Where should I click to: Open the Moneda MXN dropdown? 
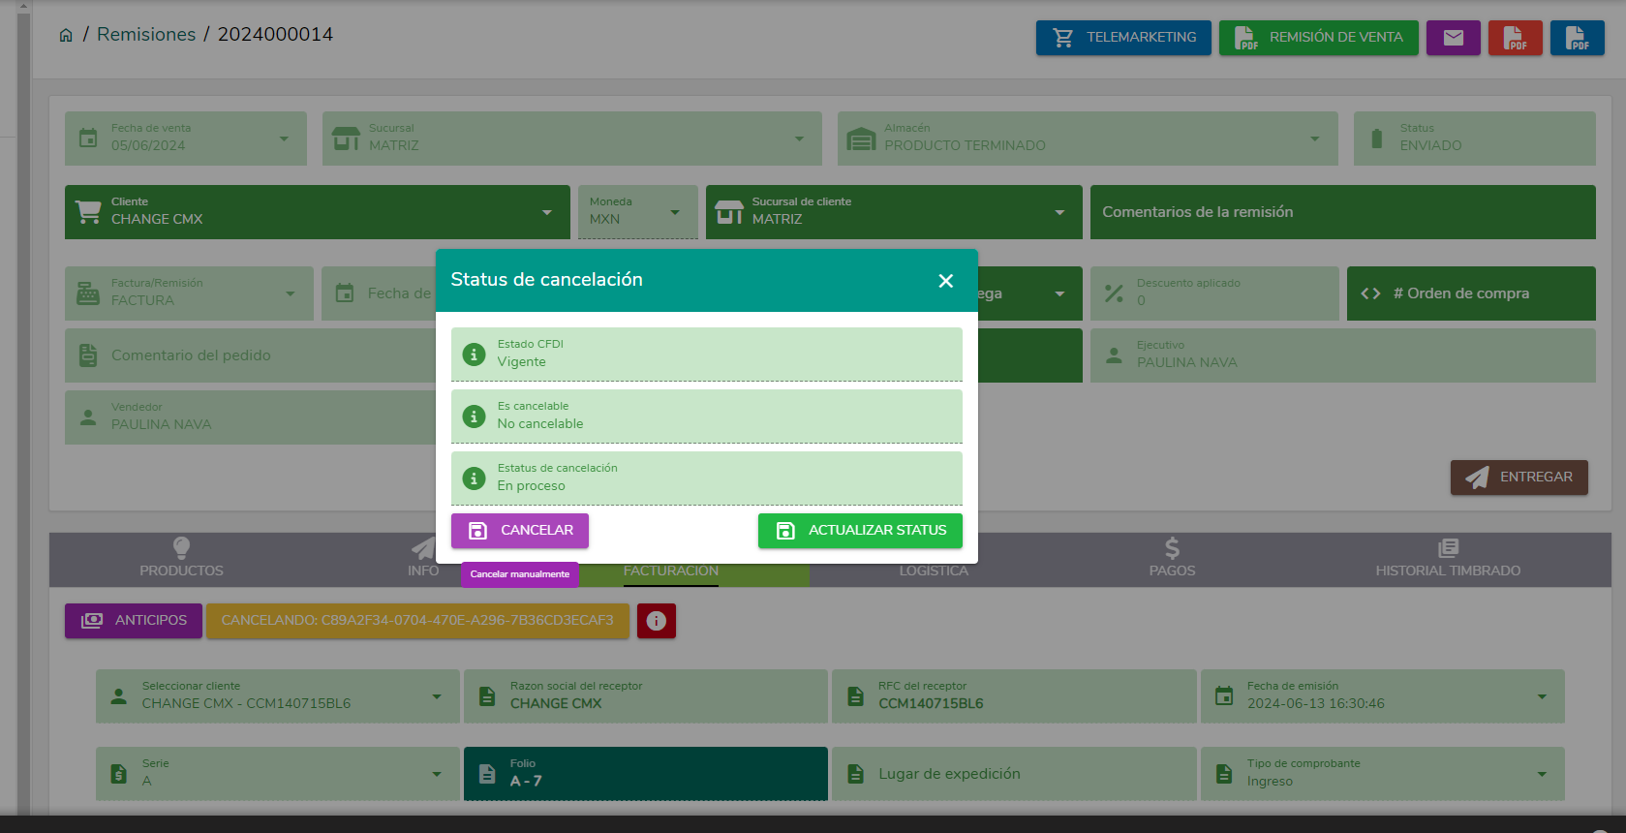click(675, 212)
